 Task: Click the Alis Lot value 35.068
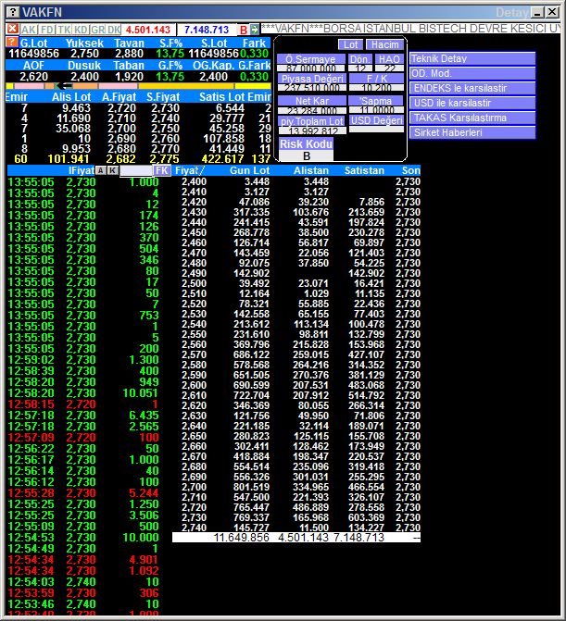(x=74, y=129)
